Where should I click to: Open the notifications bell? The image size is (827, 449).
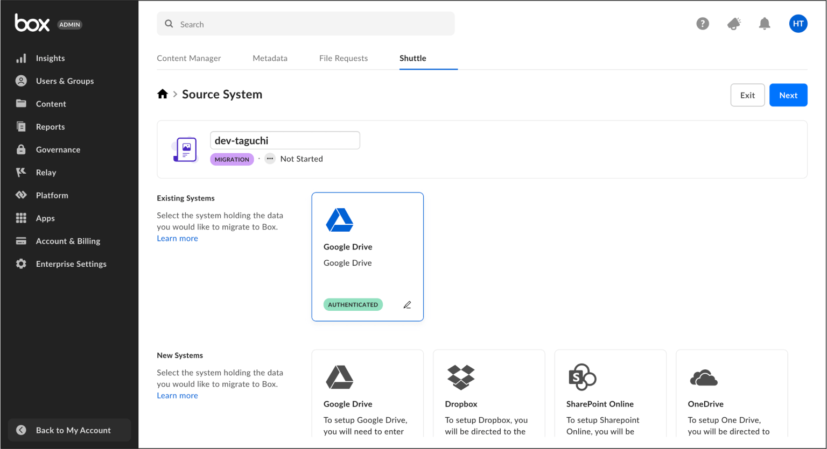tap(765, 23)
